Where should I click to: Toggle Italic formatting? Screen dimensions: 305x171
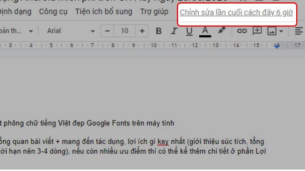pos(174,31)
